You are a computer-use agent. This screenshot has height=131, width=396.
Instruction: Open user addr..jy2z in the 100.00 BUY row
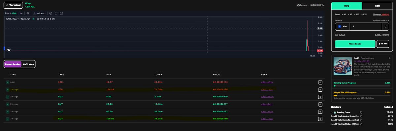coord(267,119)
